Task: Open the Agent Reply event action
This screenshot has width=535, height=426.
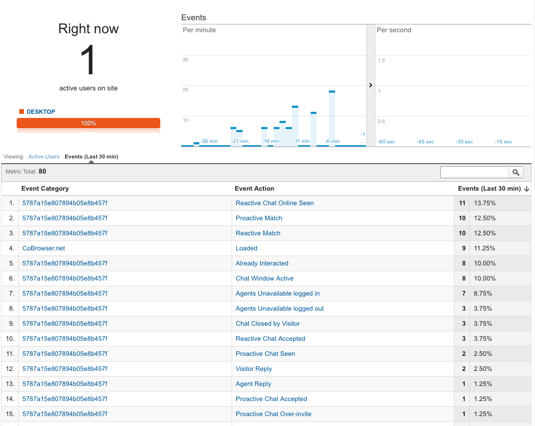Action: [253, 384]
